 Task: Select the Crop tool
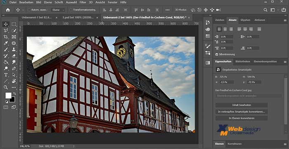point(6,37)
